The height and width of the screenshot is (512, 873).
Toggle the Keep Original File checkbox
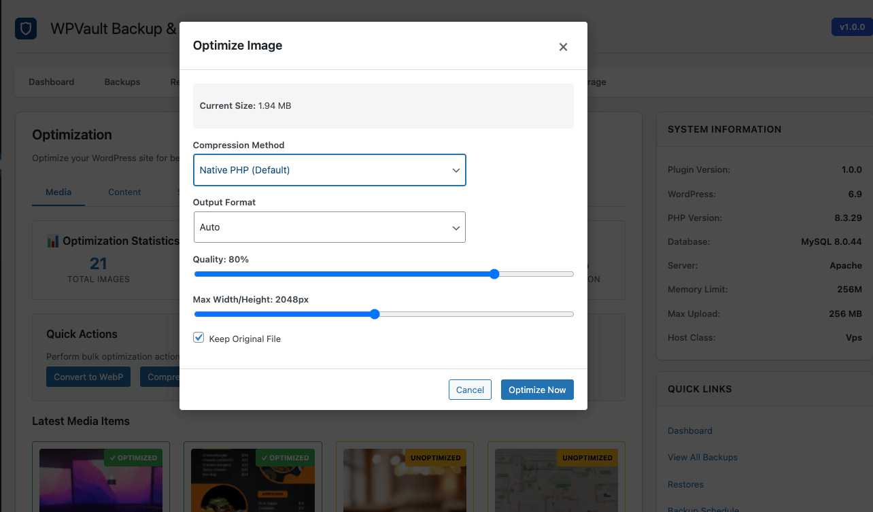click(199, 338)
